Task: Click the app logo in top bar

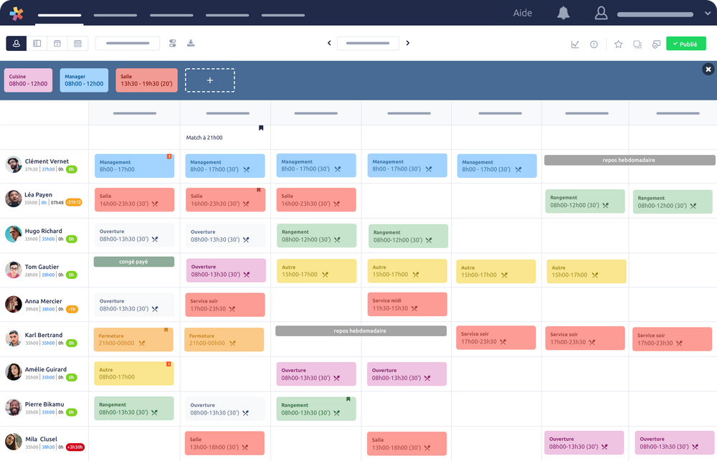Action: pos(16,13)
